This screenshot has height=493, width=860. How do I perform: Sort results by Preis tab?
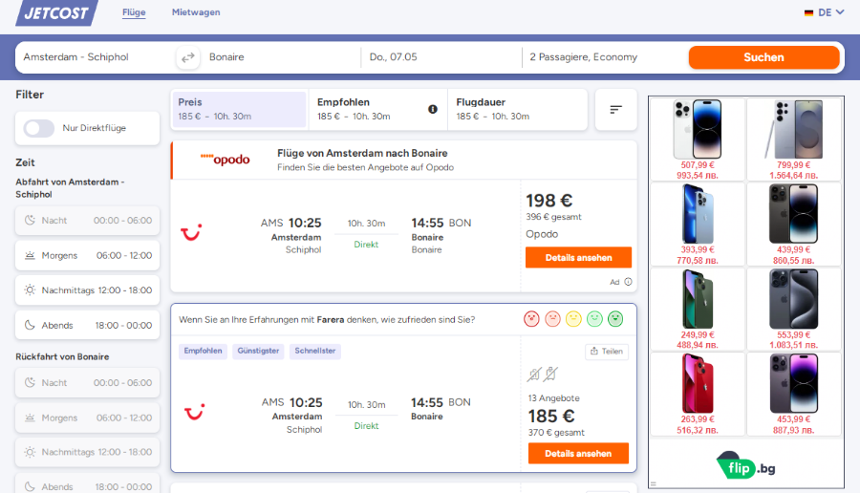tap(239, 110)
